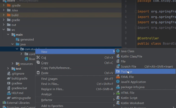
Task: Click the External Libraries icon
Action: pyautogui.click(x=4, y=103)
